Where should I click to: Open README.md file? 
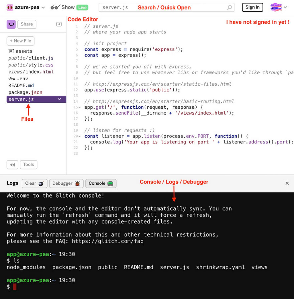[21, 85]
